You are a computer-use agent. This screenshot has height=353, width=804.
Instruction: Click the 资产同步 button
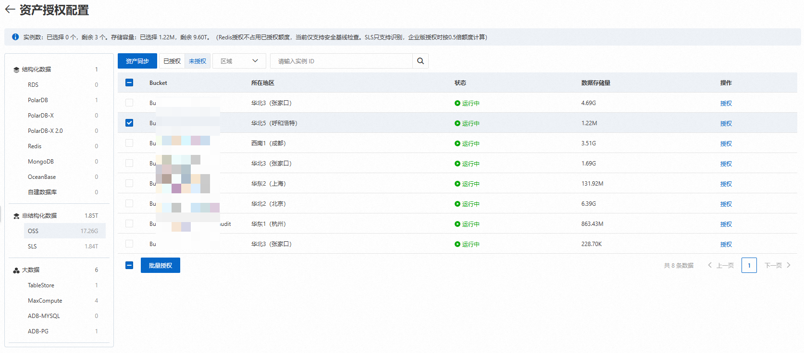pos(137,61)
